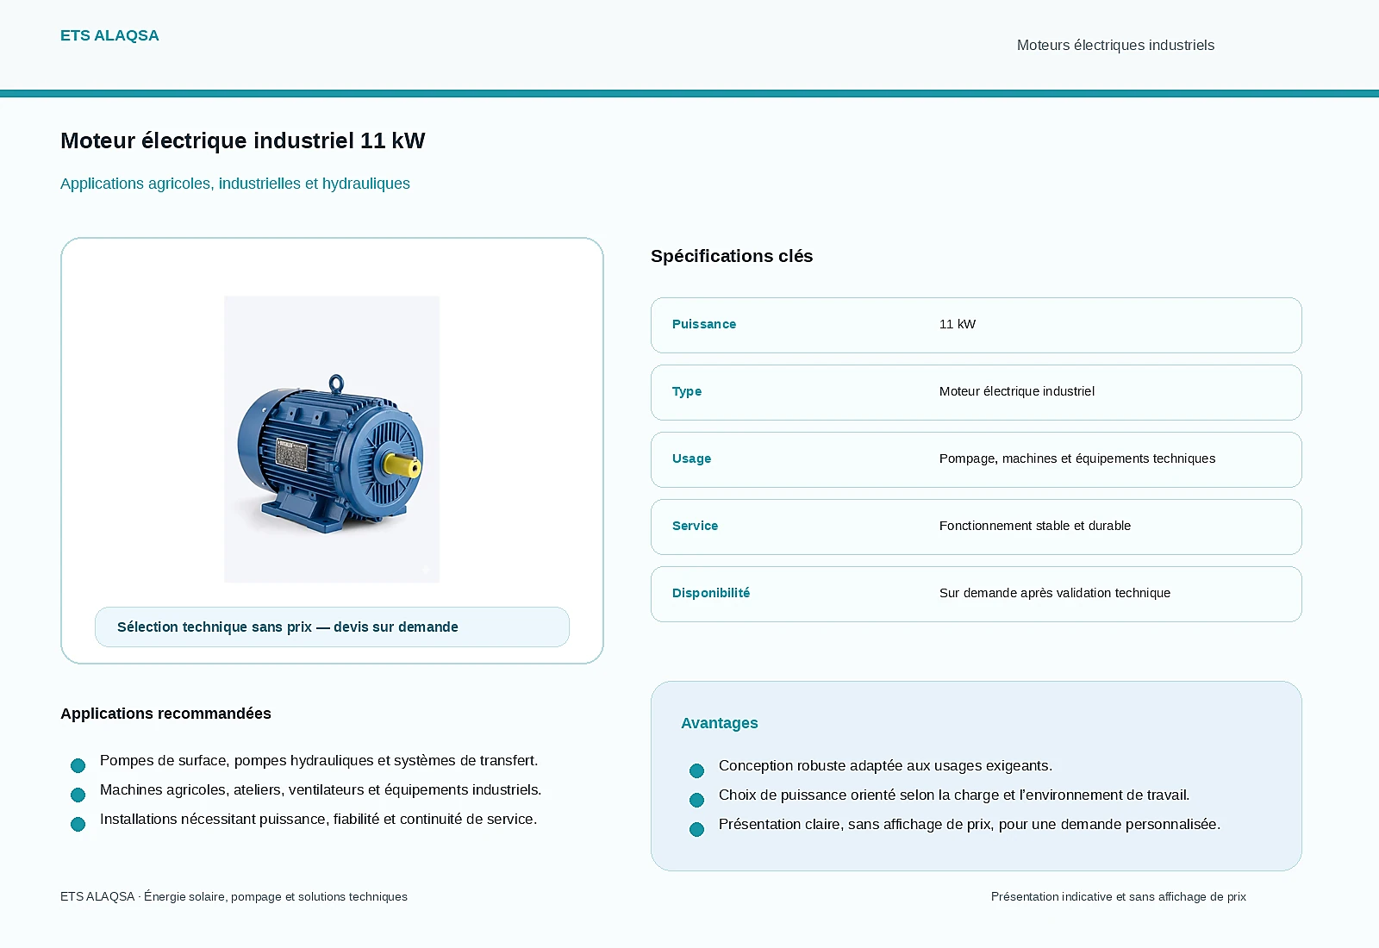
Task: Click the 'Service' specification label
Action: [695, 526]
